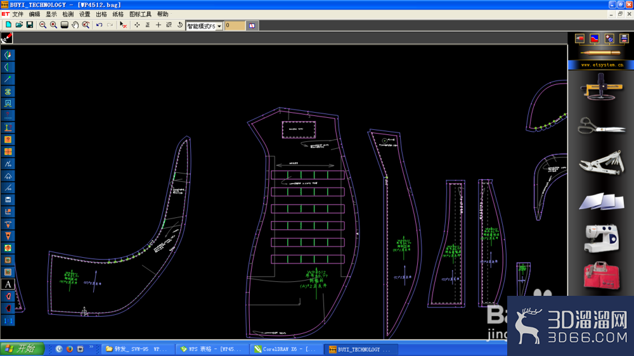
Task: Click the Open file folder icon
Action: 19,25
